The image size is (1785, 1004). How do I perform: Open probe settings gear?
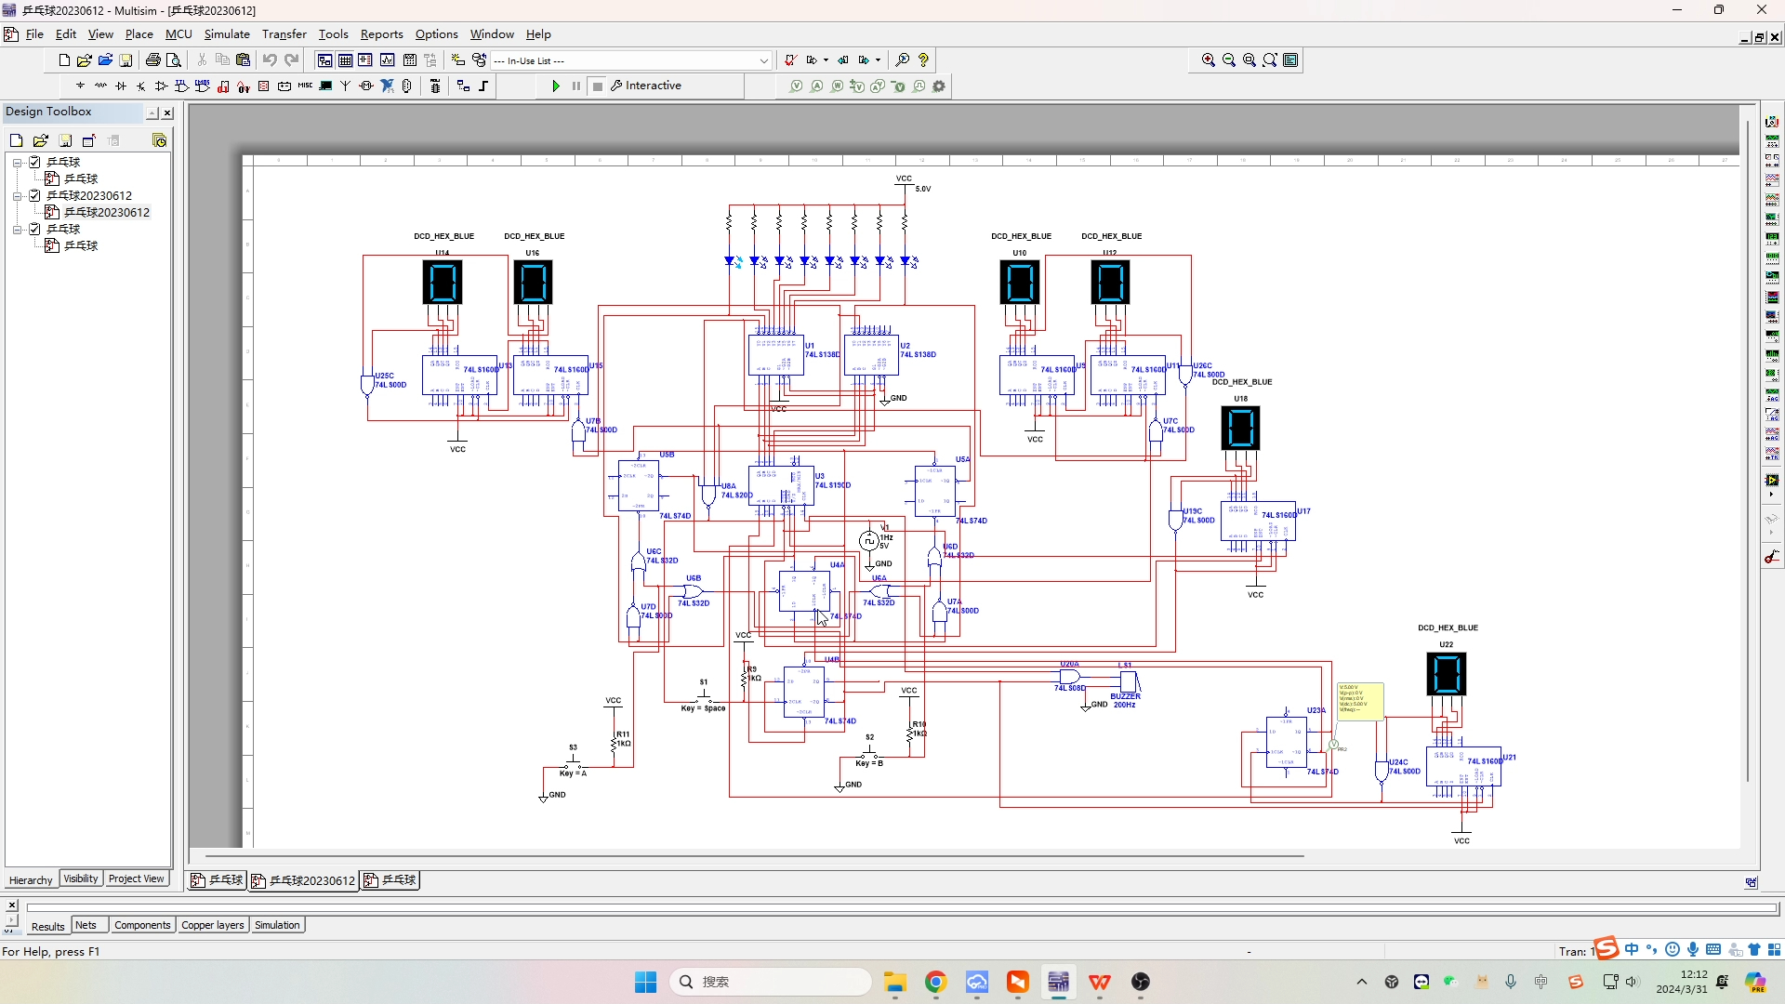[x=939, y=86]
